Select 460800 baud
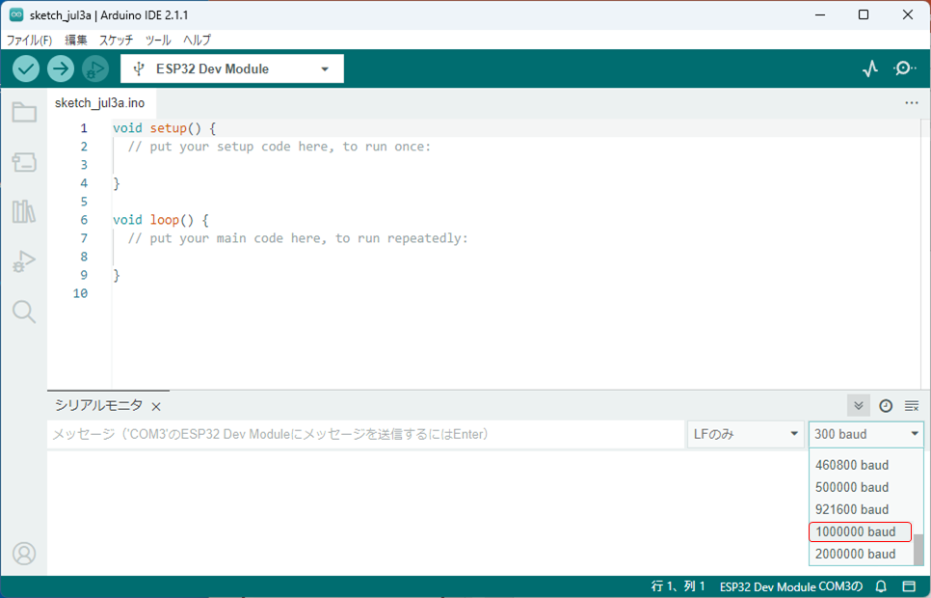The height and width of the screenshot is (598, 931). pos(861,465)
